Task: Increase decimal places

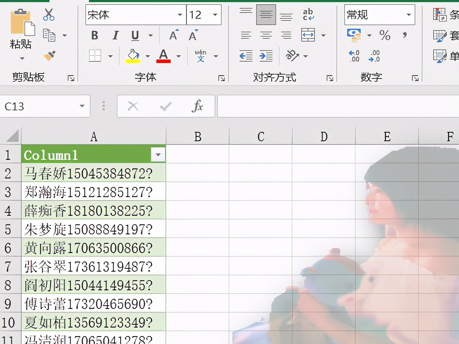Action: pyautogui.click(x=354, y=56)
